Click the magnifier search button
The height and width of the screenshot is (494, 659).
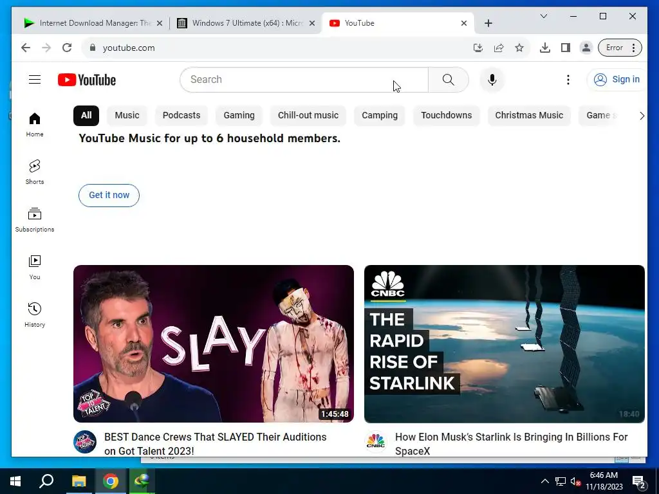point(448,79)
